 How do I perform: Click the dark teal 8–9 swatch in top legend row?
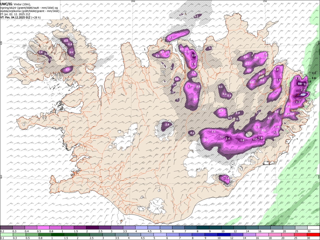(203, 228)
